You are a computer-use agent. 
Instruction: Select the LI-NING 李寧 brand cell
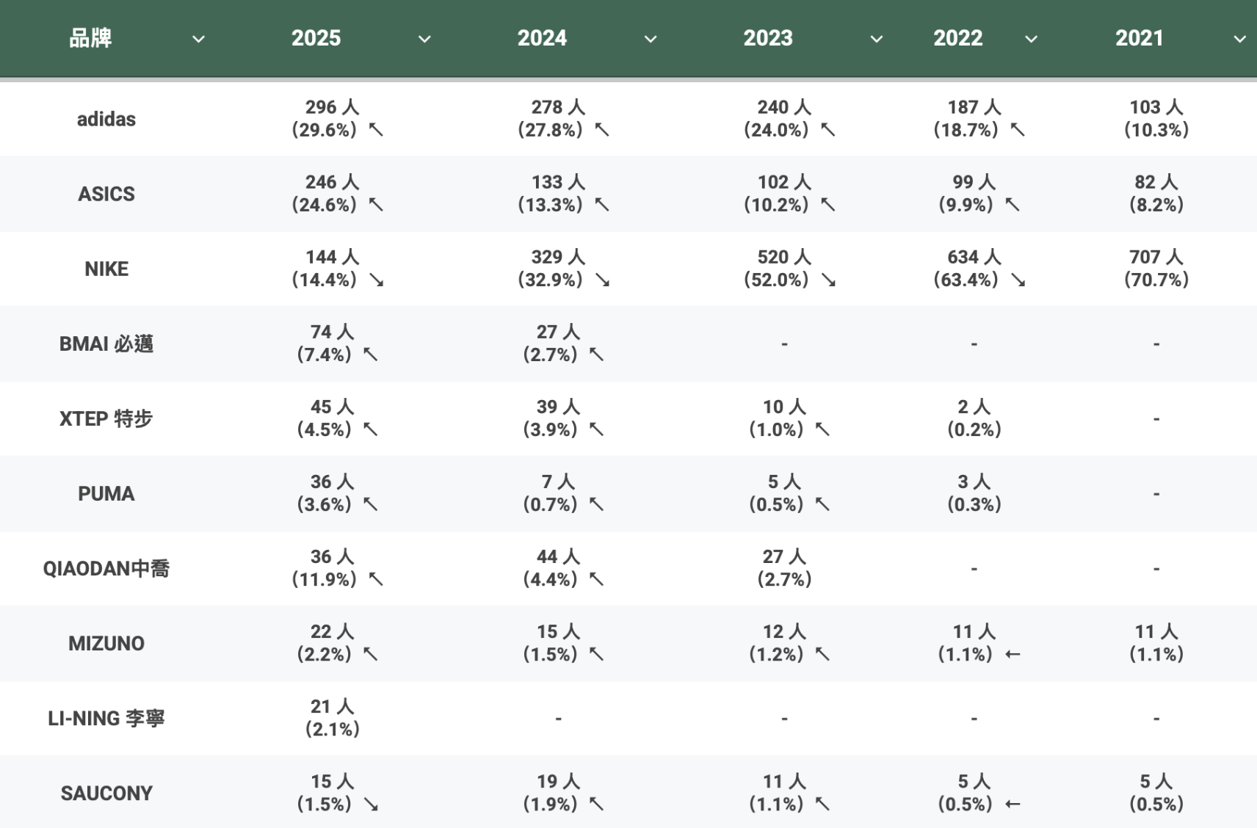click(106, 718)
